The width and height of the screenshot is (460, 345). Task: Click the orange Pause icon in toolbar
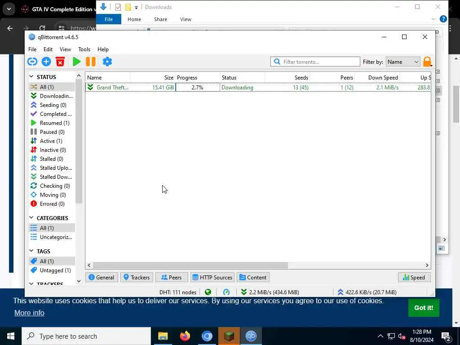pyautogui.click(x=91, y=62)
